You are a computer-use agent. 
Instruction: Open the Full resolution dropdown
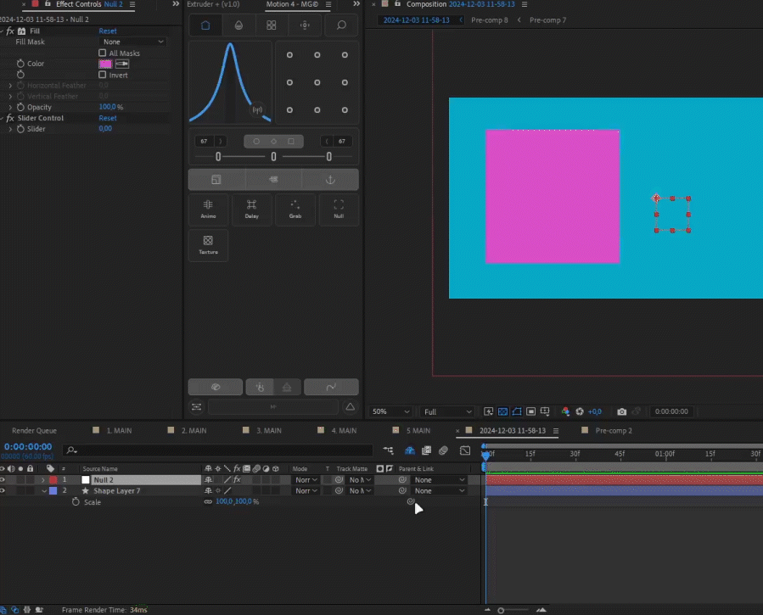(x=446, y=411)
